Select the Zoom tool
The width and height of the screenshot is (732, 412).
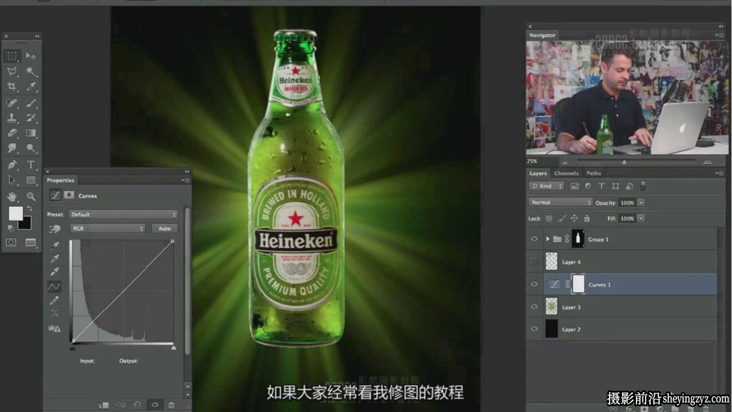(31, 196)
